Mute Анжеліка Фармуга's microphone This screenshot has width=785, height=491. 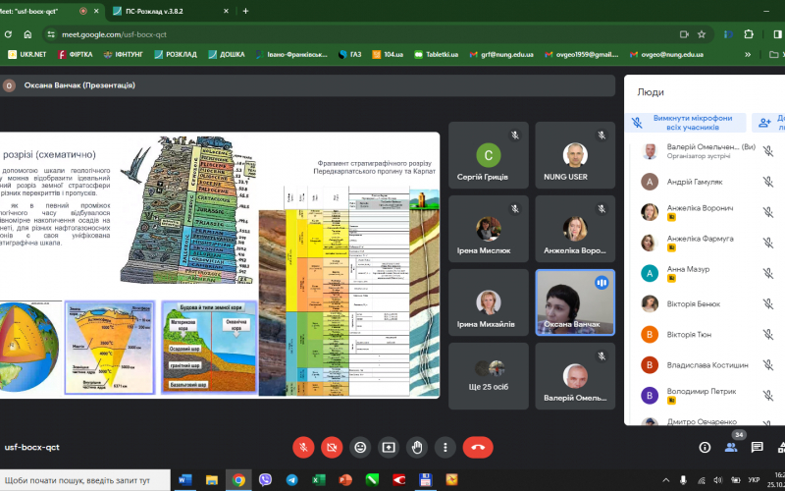pos(768,243)
